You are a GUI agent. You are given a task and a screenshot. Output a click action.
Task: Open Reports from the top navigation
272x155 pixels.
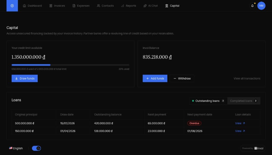tap(129, 6)
